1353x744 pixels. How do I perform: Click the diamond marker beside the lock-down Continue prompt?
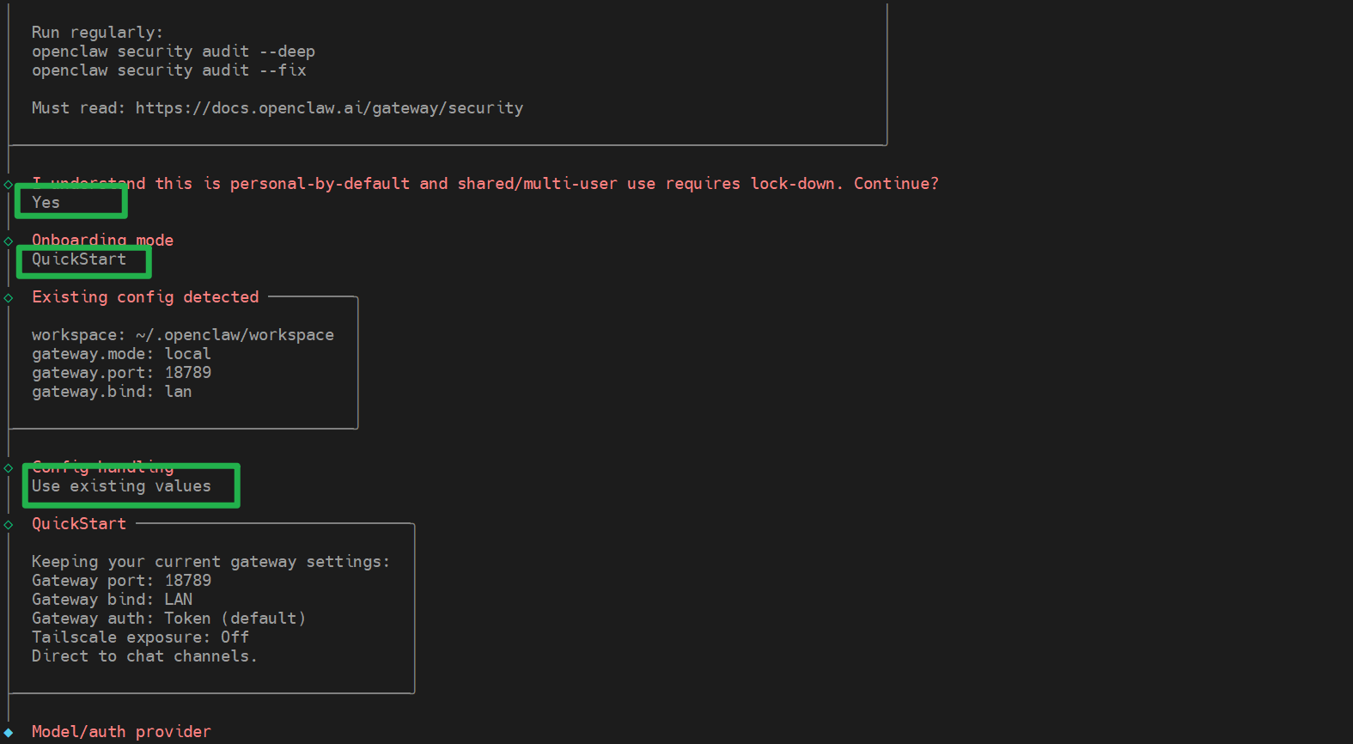[9, 185]
